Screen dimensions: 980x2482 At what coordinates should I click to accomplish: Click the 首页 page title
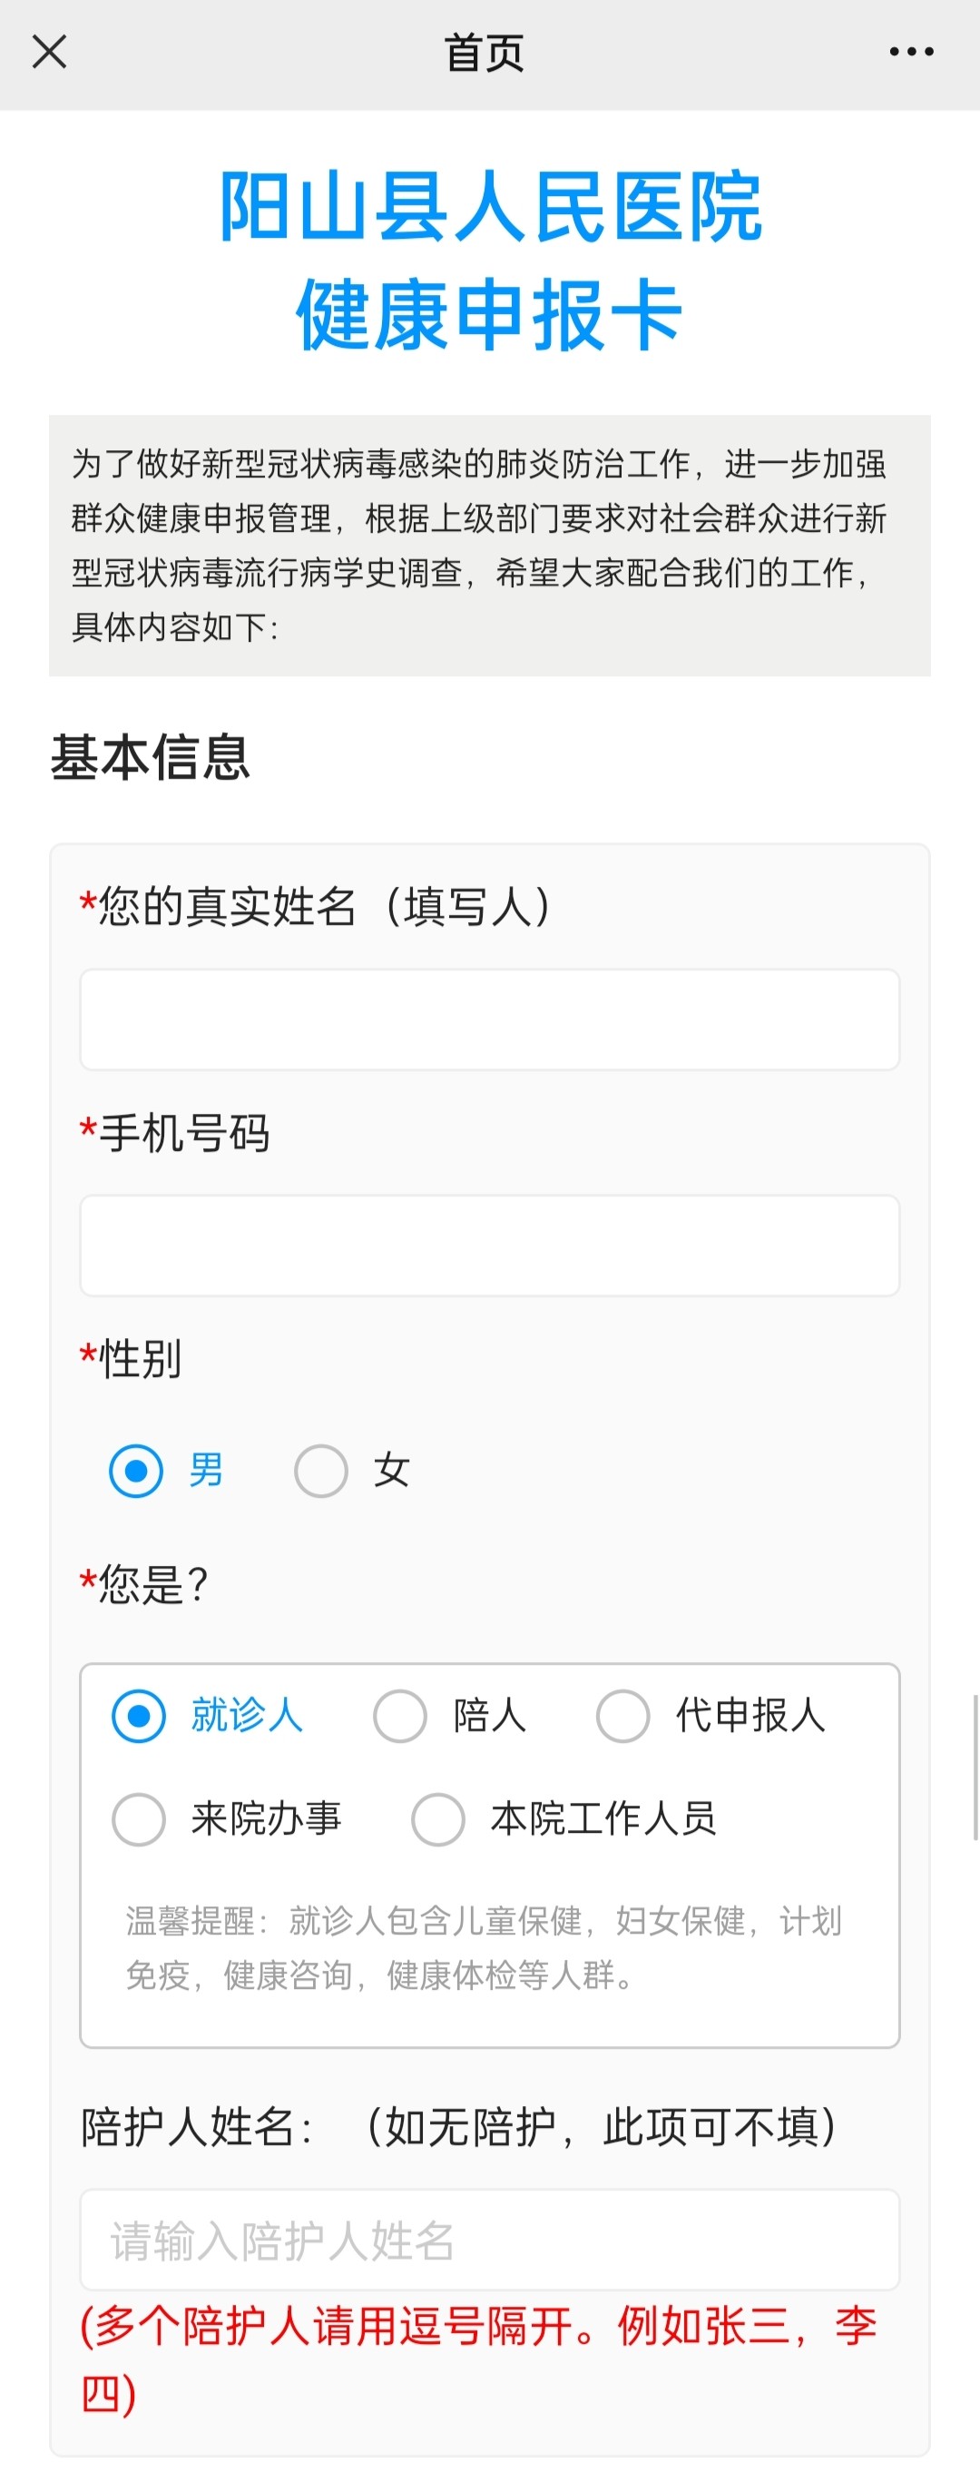pyautogui.click(x=485, y=53)
